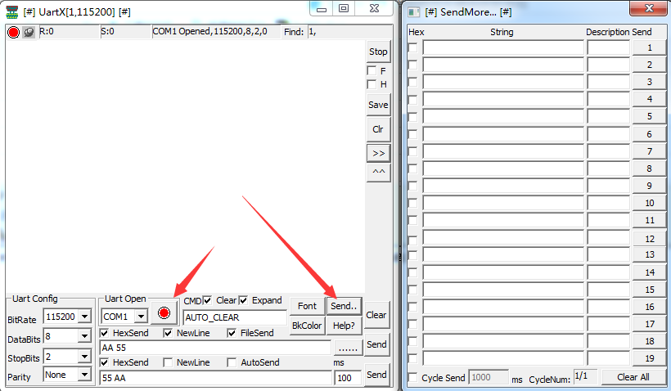Open the Font settings button
The width and height of the screenshot is (671, 391).
[307, 306]
